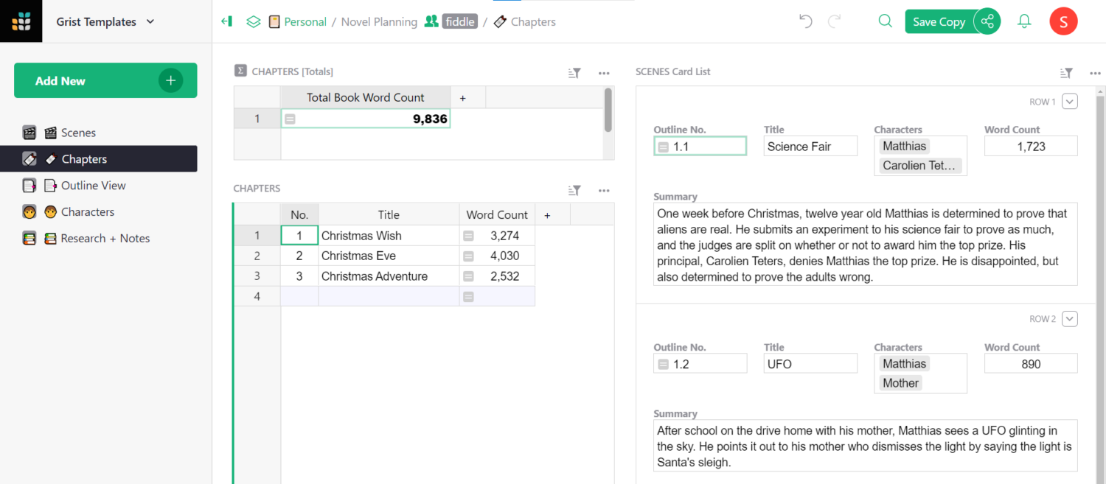Click the Grist logo icon
The width and height of the screenshot is (1106, 484).
point(21,21)
